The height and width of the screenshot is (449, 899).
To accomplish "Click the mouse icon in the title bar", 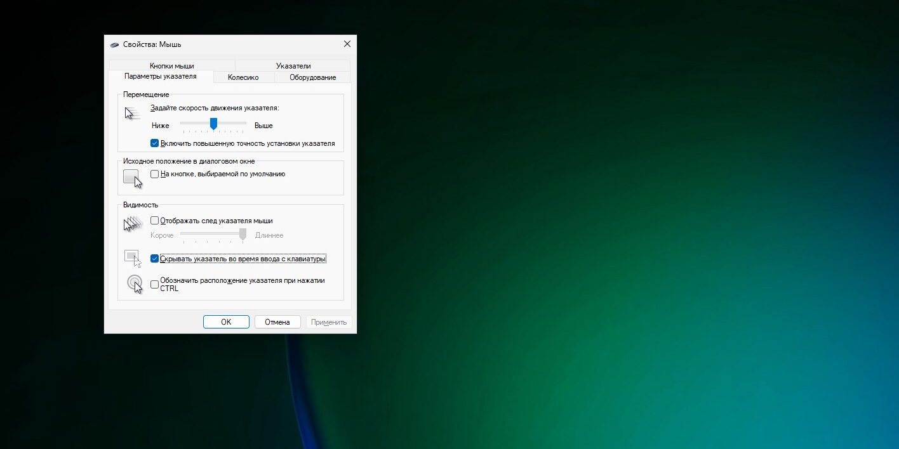I will 114,44.
